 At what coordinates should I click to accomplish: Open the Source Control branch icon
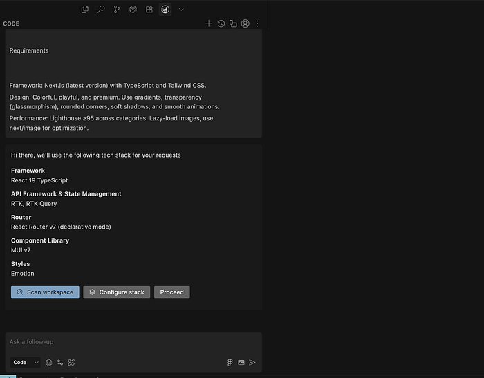[x=117, y=10]
